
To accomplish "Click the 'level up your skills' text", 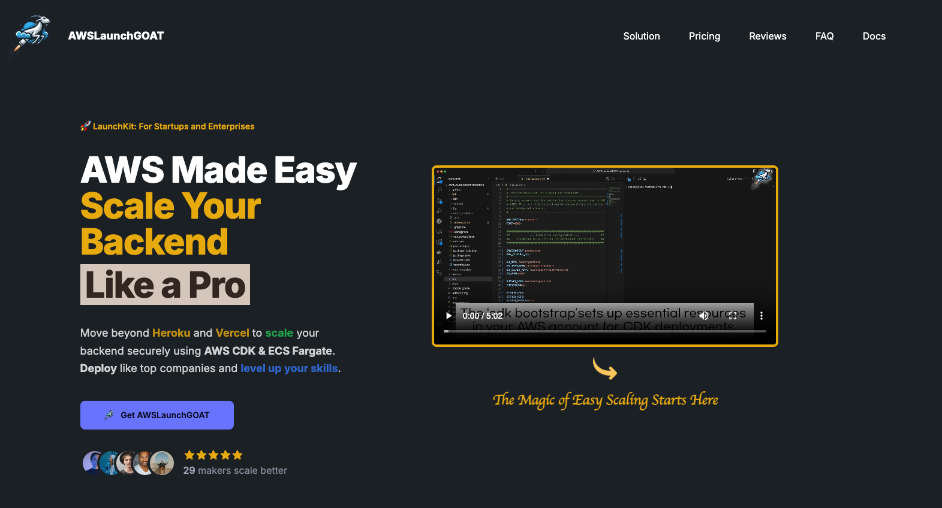I will [289, 368].
